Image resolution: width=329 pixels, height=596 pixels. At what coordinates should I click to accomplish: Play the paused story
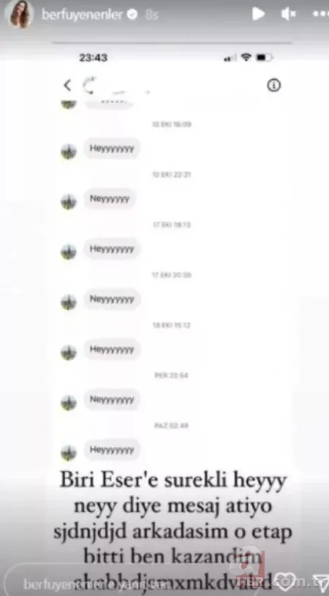[258, 14]
